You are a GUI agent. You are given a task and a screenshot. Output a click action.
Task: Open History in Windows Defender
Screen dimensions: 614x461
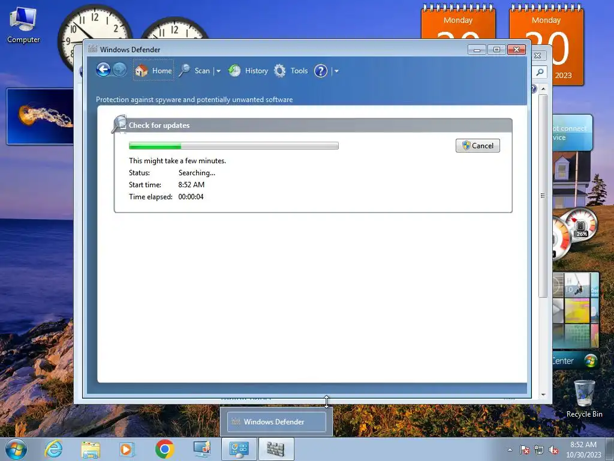[x=248, y=71]
